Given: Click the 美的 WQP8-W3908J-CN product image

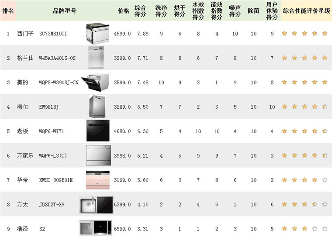Looking at the screenshot, I should [x=95, y=82].
